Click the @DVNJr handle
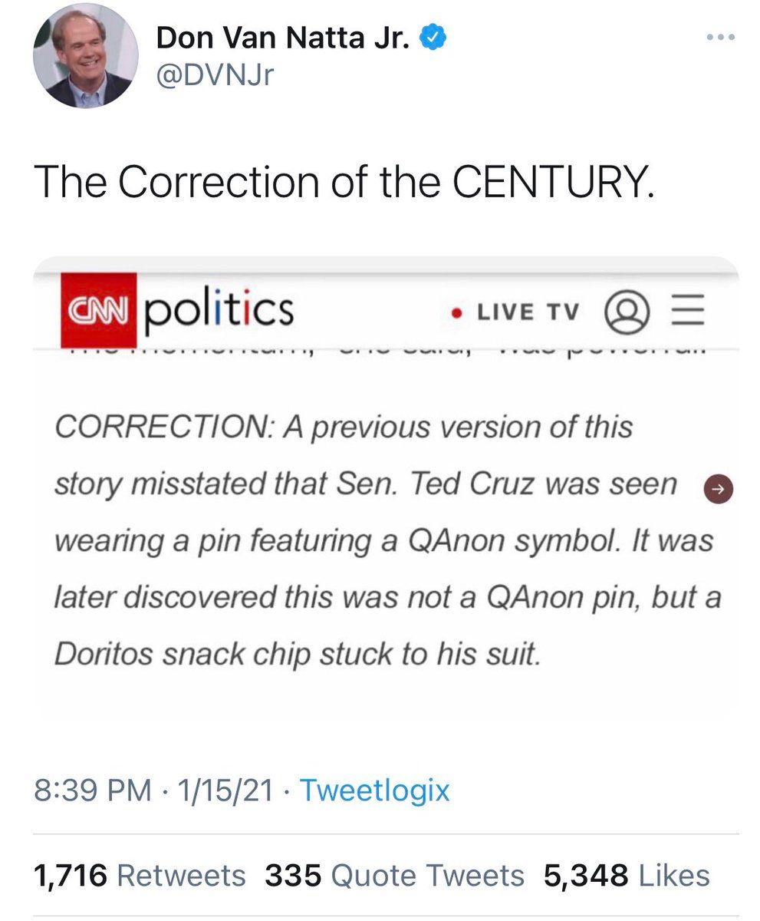The height and width of the screenshot is (921, 760). pyautogui.click(x=215, y=74)
